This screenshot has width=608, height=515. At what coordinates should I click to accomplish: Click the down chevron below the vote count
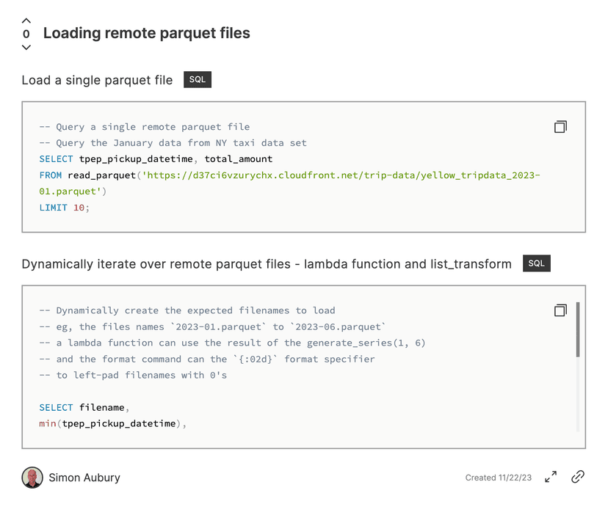[26, 47]
